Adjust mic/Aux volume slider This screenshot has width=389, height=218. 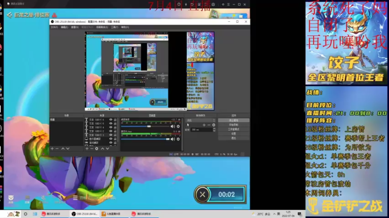pyautogui.click(x=145, y=139)
